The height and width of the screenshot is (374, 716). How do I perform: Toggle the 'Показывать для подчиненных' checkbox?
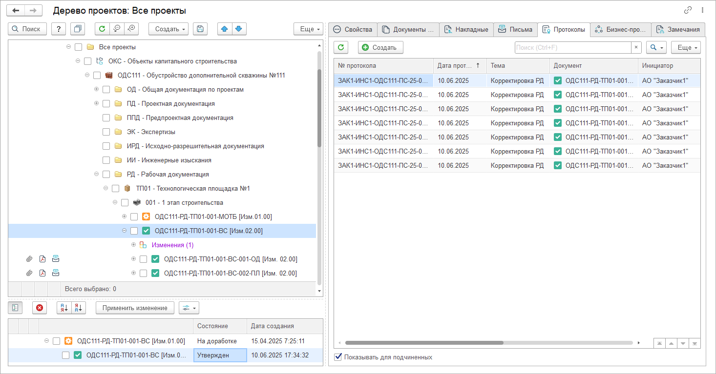pos(338,357)
